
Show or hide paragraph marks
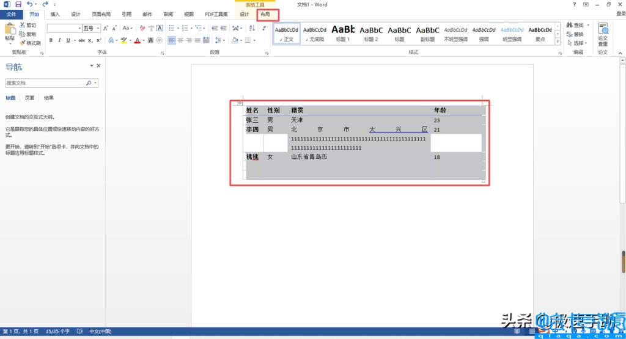pos(264,28)
